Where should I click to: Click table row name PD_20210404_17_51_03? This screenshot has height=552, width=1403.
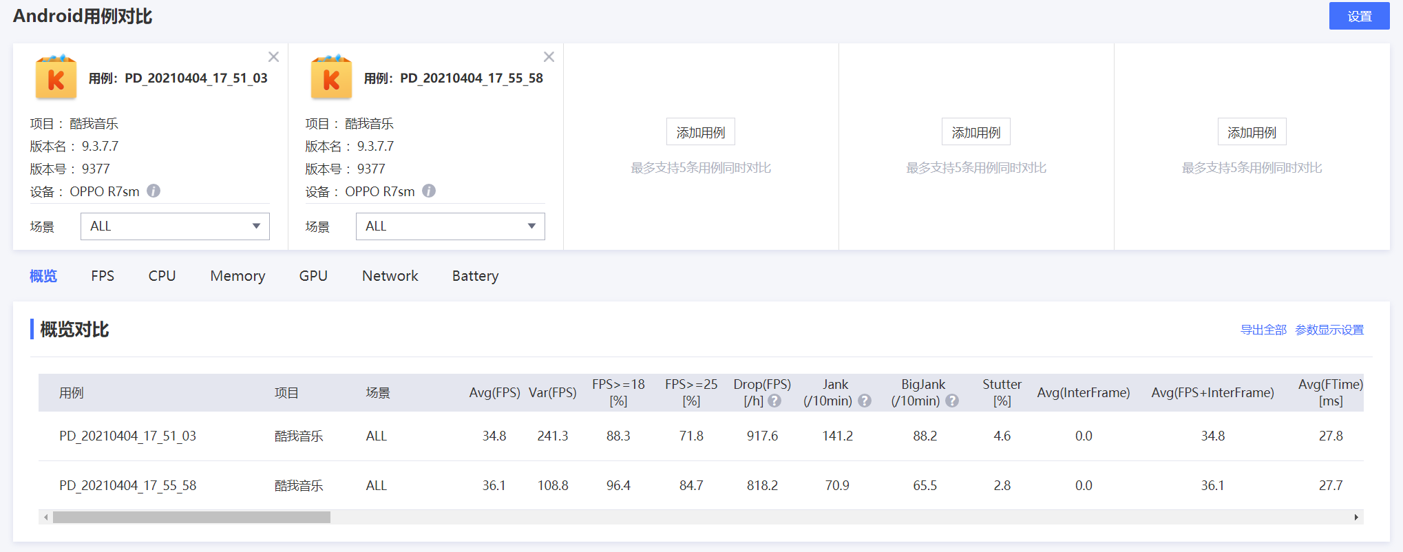[x=127, y=436]
